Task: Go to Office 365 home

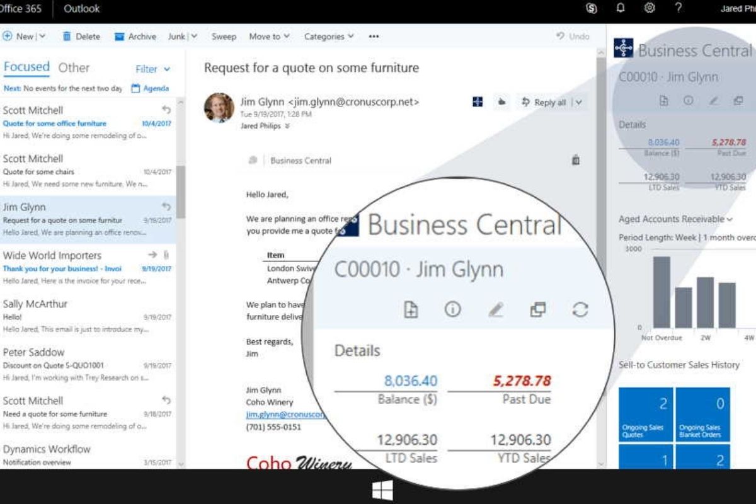Action: click(21, 9)
